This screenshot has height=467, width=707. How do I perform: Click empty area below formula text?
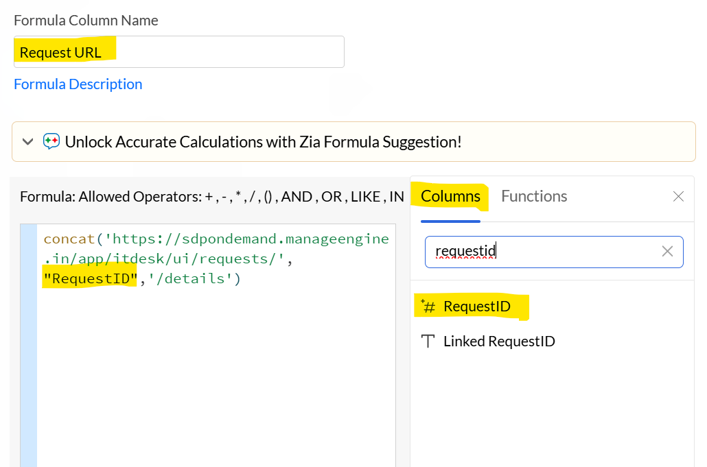coord(213,377)
